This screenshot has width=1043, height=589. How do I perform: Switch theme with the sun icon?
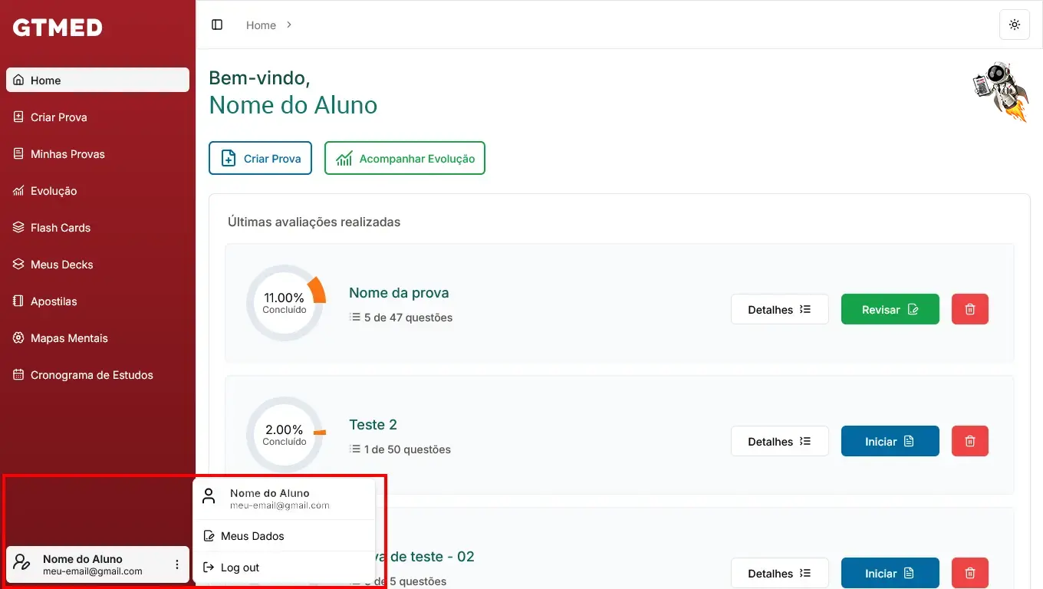click(x=1015, y=25)
